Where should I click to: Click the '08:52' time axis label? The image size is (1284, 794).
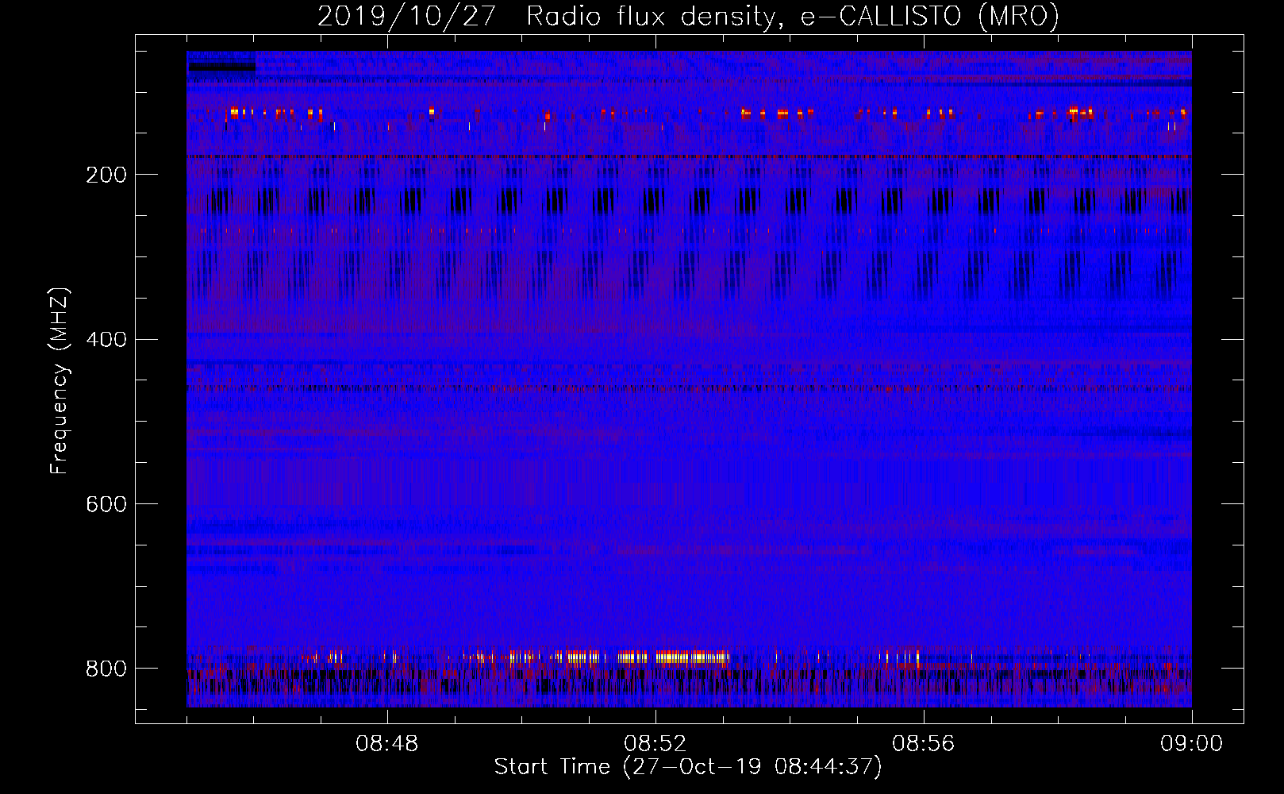(x=655, y=744)
